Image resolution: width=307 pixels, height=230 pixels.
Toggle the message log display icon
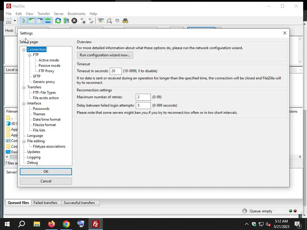[23, 21]
